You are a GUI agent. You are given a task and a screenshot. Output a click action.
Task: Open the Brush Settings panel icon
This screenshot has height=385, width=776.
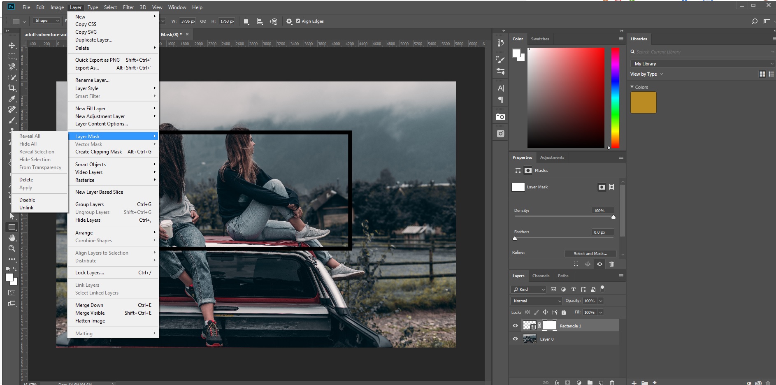coord(500,60)
